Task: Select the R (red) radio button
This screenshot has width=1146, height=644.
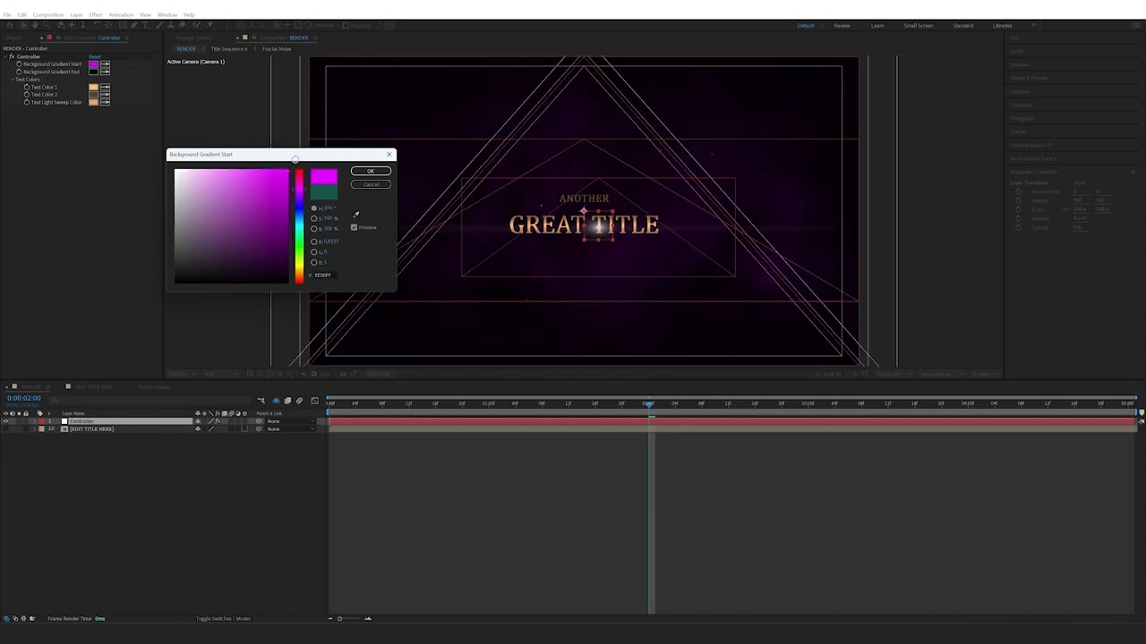Action: [314, 241]
